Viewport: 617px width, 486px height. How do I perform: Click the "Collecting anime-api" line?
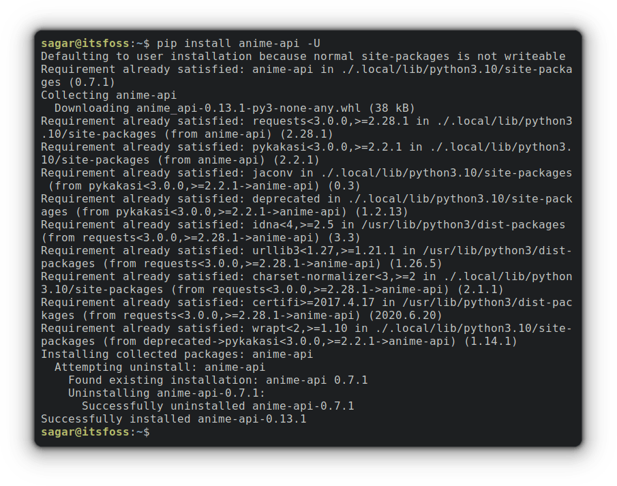coord(108,95)
